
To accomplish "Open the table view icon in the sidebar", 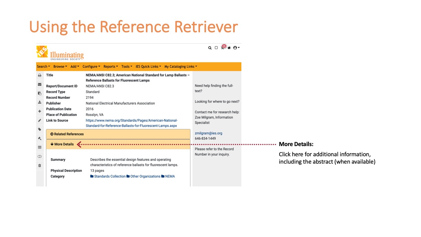I will [40, 147].
